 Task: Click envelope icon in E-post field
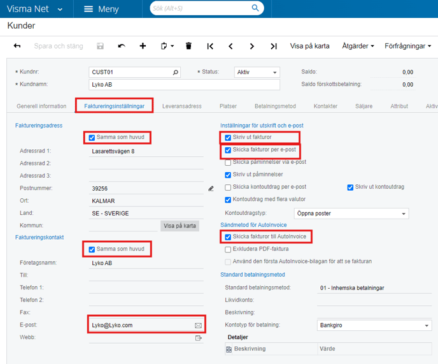[198, 325]
